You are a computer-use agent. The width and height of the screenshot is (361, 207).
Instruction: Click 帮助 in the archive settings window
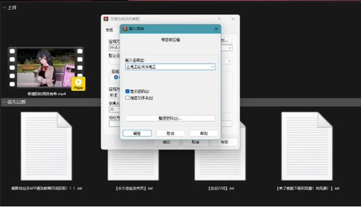pyautogui.click(x=224, y=142)
